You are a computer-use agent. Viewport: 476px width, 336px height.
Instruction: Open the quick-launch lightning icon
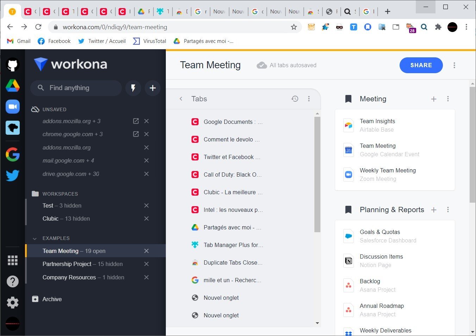point(133,88)
